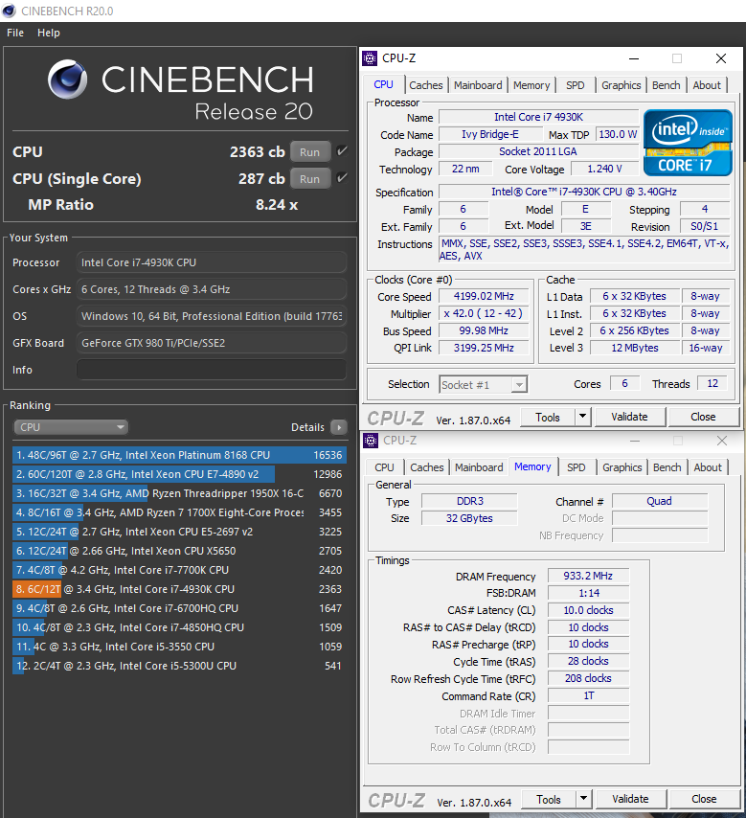Click the Core Voltage value 1.240 V
The image size is (746, 818).
[604, 169]
